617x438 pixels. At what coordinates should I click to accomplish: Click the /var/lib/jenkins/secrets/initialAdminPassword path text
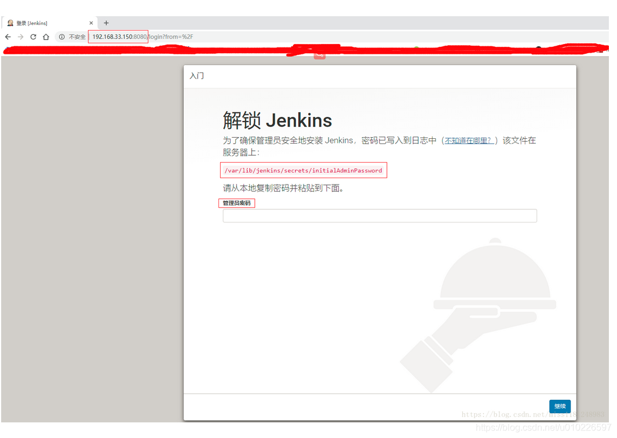click(x=303, y=171)
